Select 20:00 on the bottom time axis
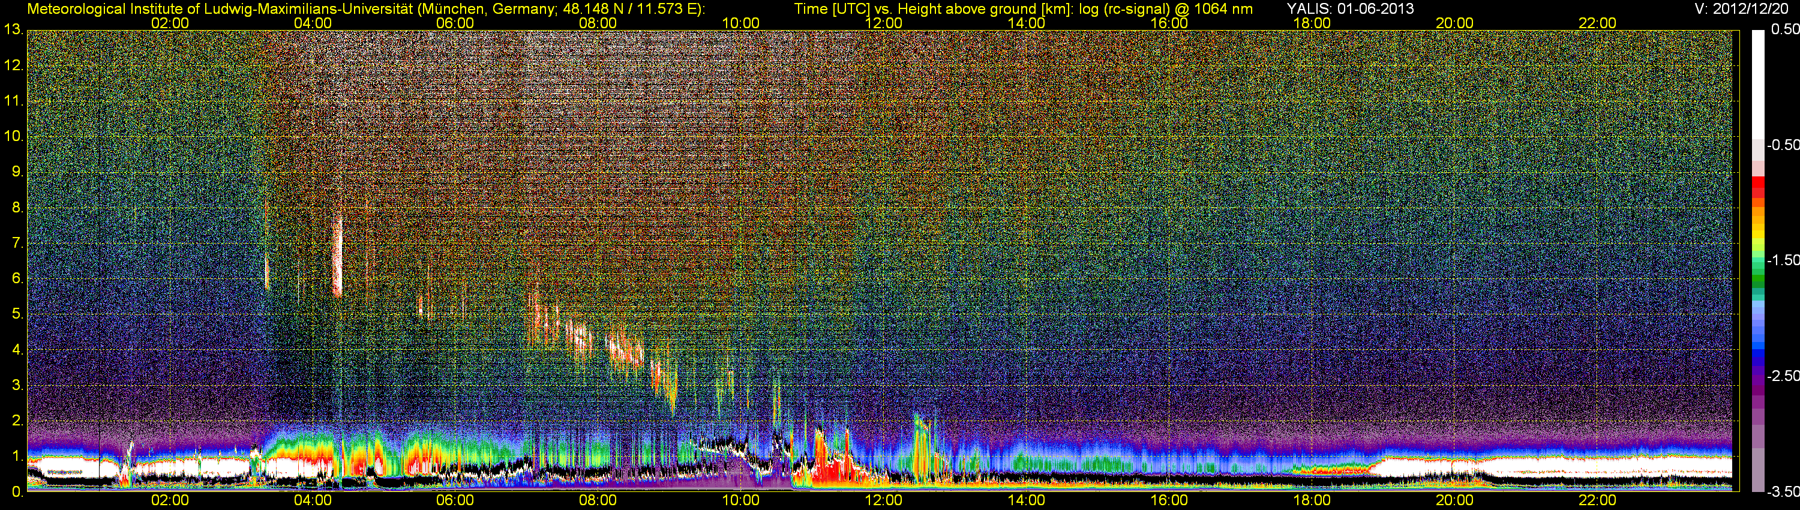This screenshot has width=1800, height=510. [x=1455, y=501]
